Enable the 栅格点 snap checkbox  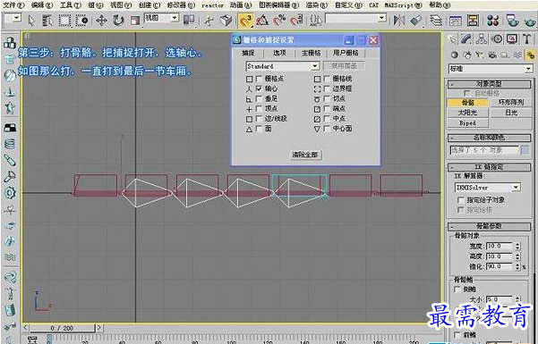tap(259, 79)
